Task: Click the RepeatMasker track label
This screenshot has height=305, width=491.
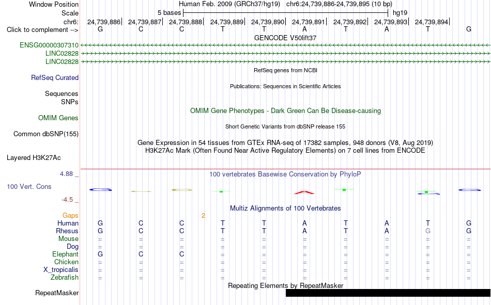Action: pos(57,293)
